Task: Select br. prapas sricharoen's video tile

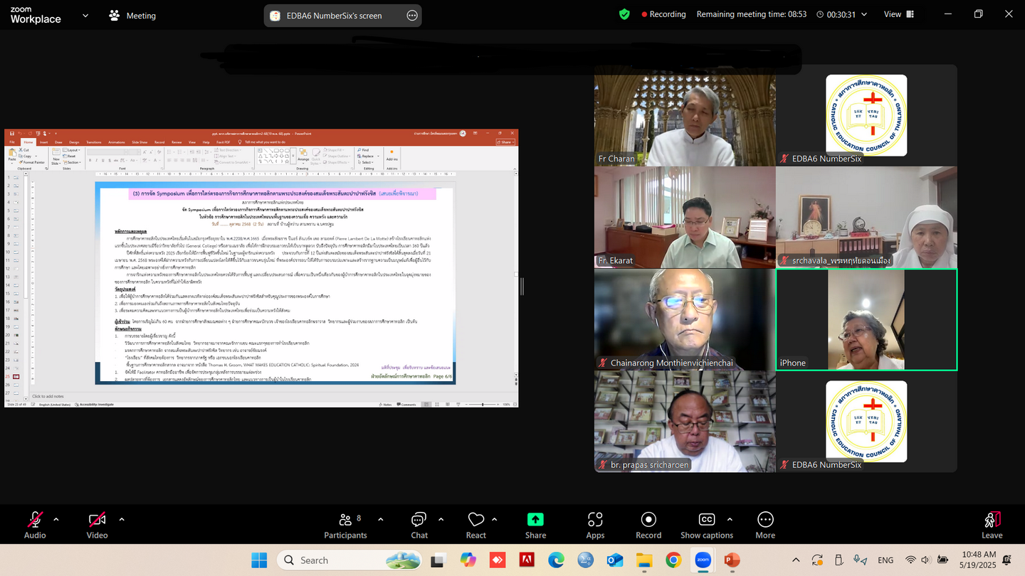Action: pos(685,422)
